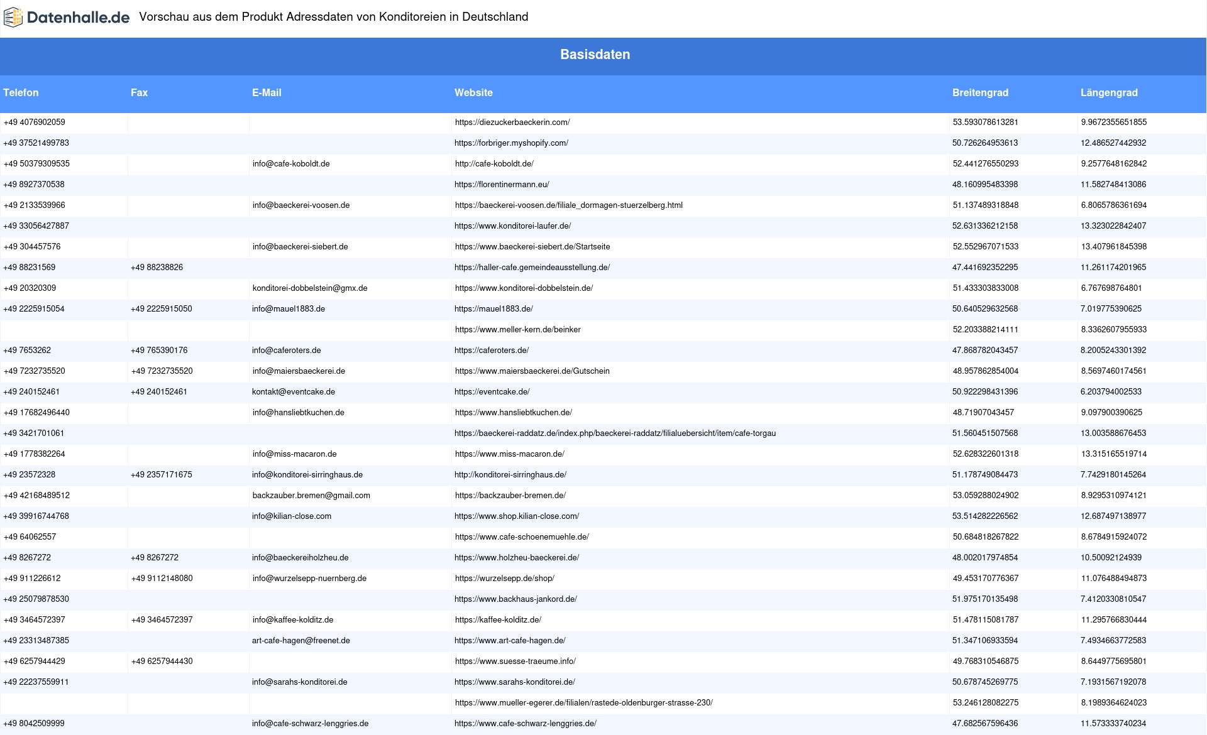This screenshot has width=1207, height=735.
Task: Open the baeckerei-voosen.de Dormagen filiale link
Action: [569, 205]
